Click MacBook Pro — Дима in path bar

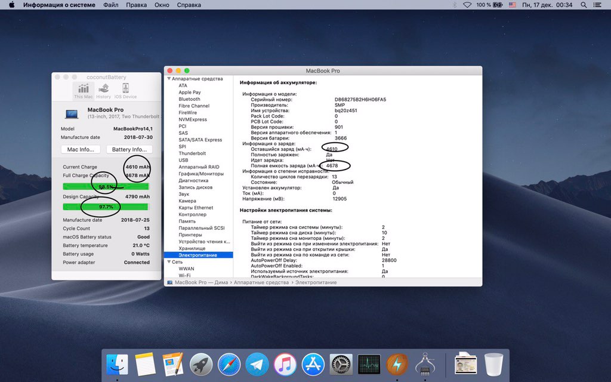coord(201,282)
